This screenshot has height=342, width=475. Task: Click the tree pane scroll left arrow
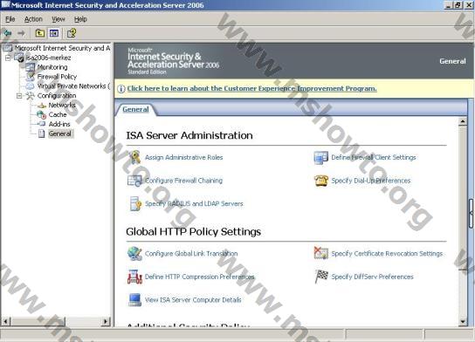[6, 321]
